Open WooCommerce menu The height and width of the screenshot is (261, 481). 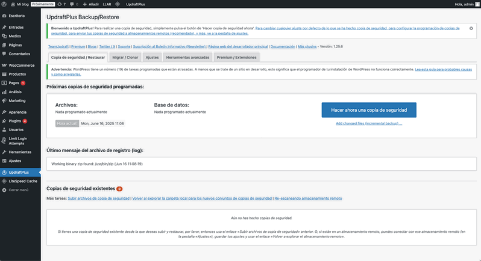(20, 66)
